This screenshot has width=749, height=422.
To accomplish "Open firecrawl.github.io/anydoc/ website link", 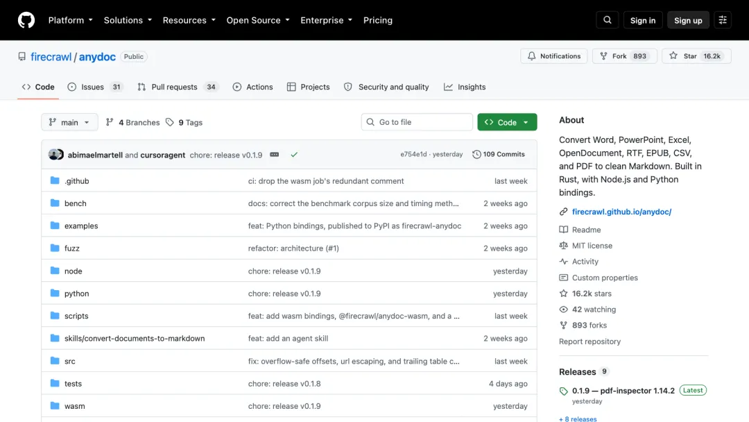I will pyautogui.click(x=621, y=211).
